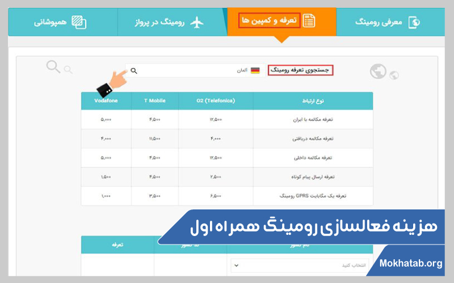Click the overlapping squares icon of همپوشانی
The height and width of the screenshot is (283, 454).
[79, 22]
